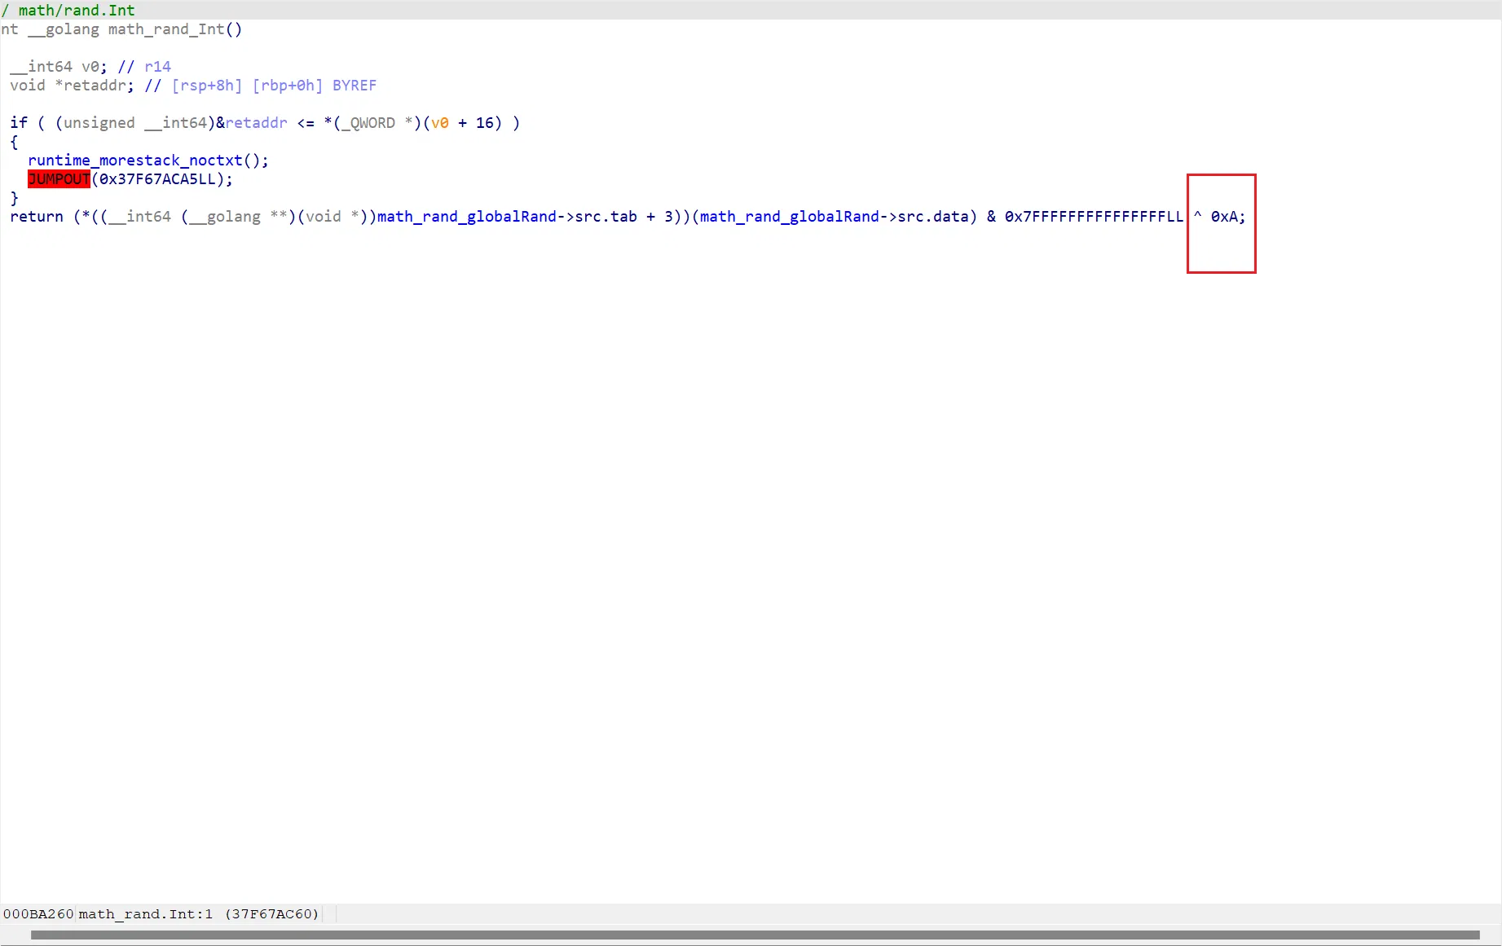This screenshot has height=946, width=1502.
Task: Click the math_rand_Int function name
Action: (x=166, y=29)
